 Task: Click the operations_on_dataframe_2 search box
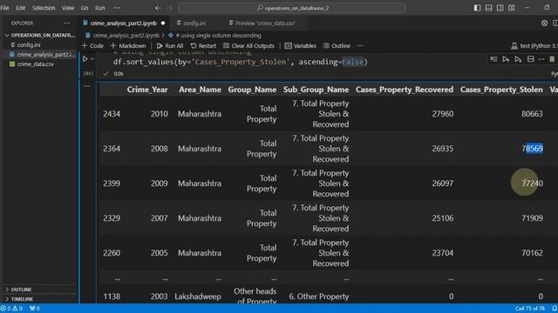pos(292,8)
